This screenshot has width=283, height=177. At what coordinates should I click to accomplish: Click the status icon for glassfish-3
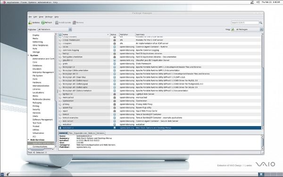tap(115, 60)
